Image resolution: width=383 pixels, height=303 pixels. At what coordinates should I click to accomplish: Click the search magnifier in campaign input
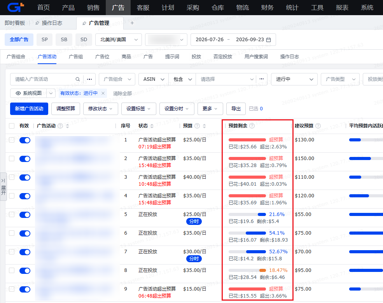pyautogui.click(x=78, y=79)
